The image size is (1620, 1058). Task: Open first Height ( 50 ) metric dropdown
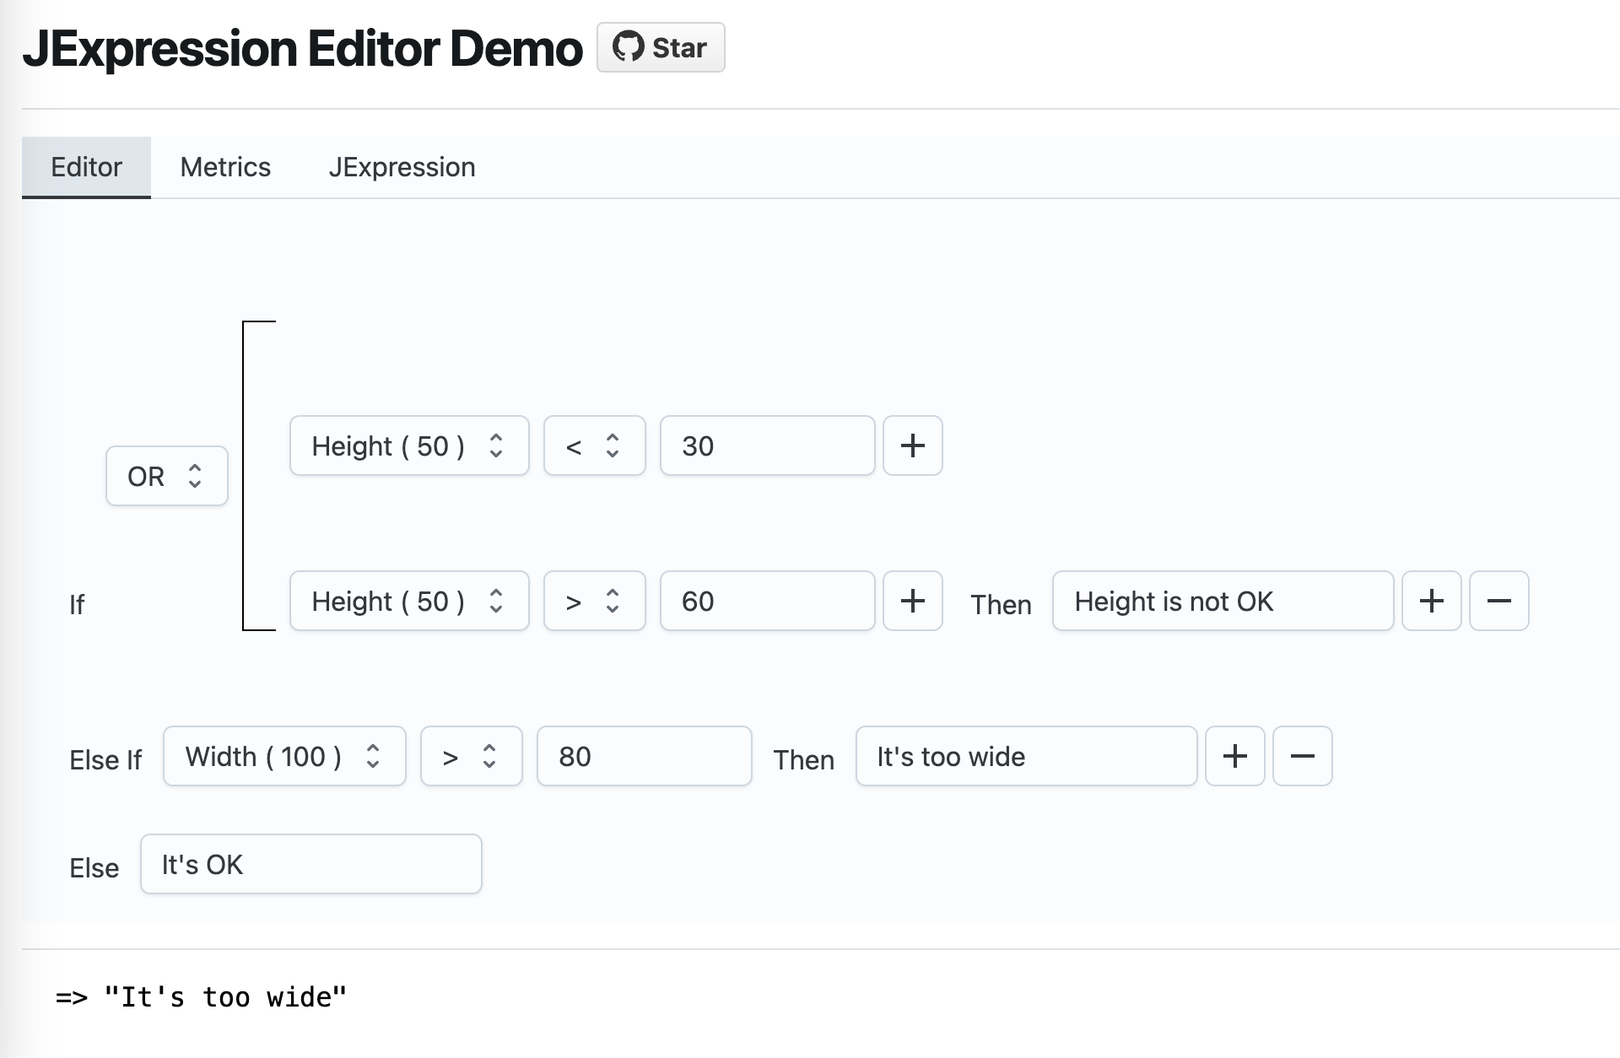pos(408,445)
